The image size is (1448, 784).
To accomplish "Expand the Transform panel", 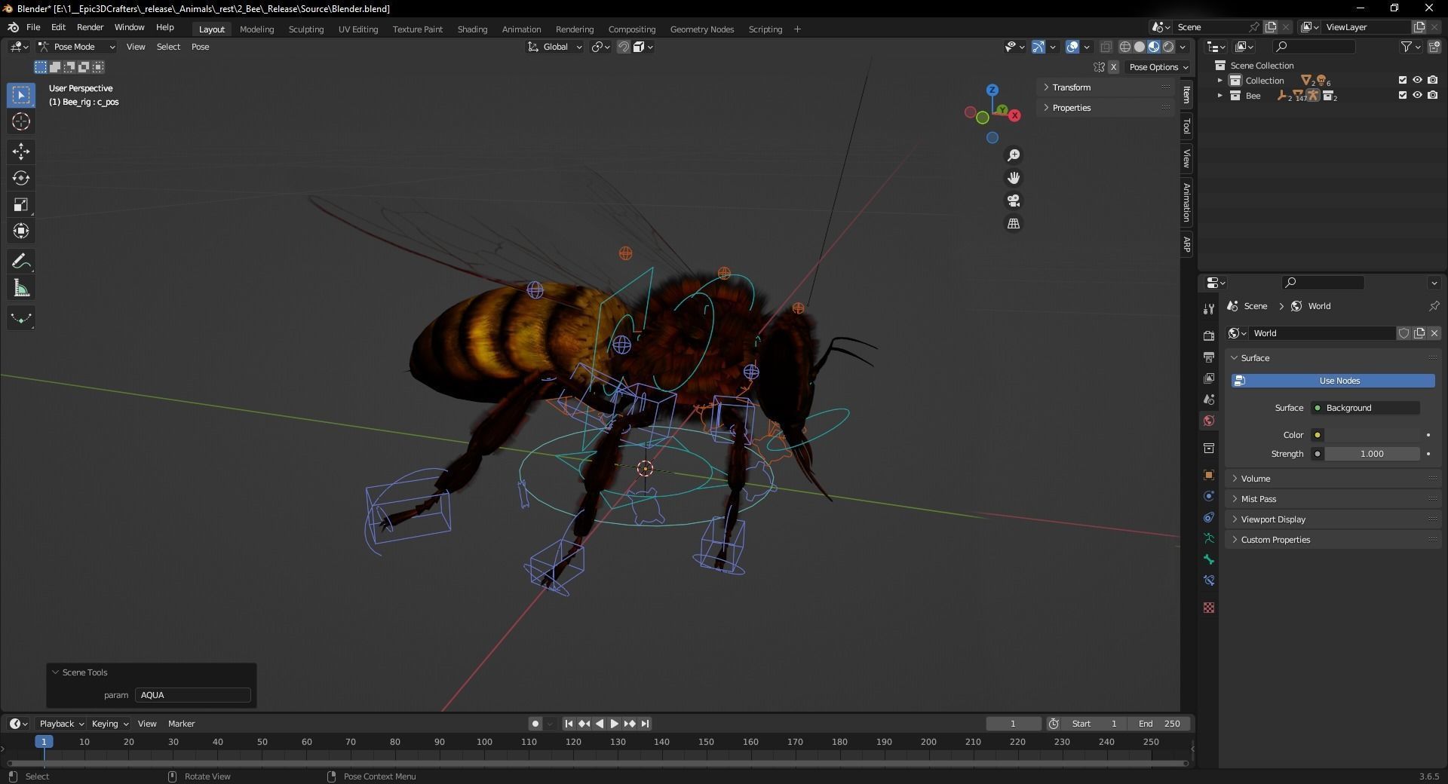I will click(x=1106, y=87).
